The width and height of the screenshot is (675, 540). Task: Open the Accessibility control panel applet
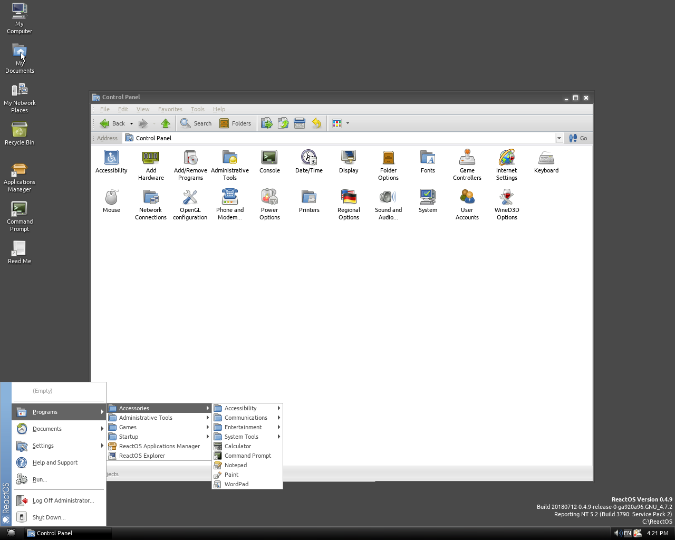tap(111, 162)
